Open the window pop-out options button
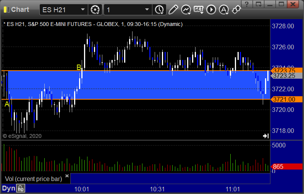The image size is (304, 194). tap(258, 4)
